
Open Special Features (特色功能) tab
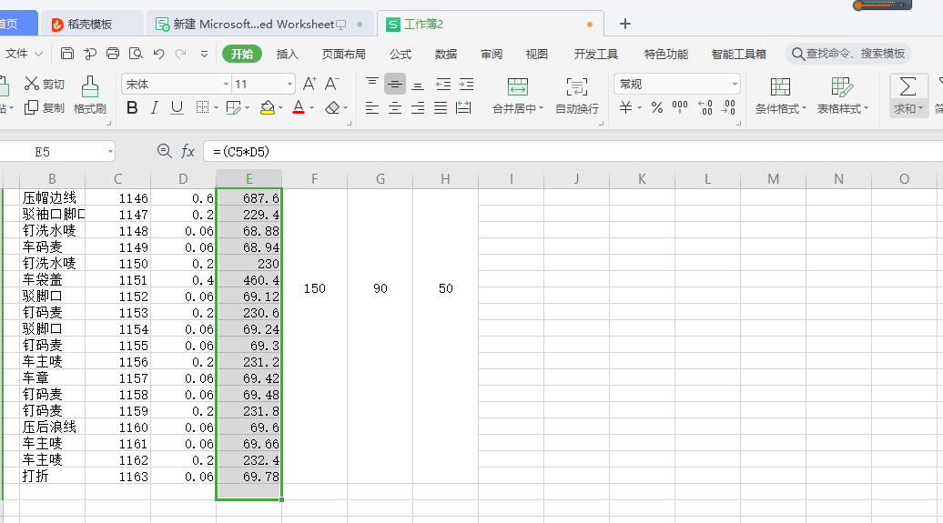[665, 54]
